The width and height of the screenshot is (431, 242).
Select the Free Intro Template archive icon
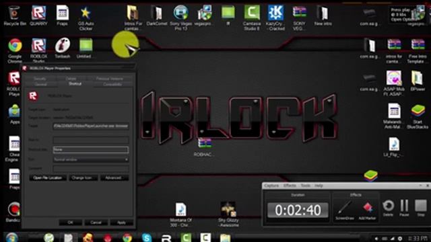(418, 50)
